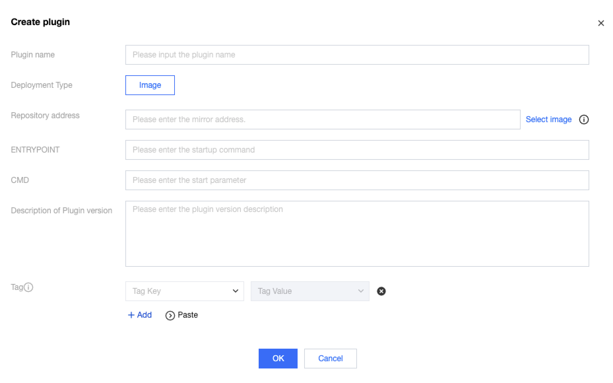Click the plus Add tag icon
The width and height of the screenshot is (613, 383).
tap(131, 315)
